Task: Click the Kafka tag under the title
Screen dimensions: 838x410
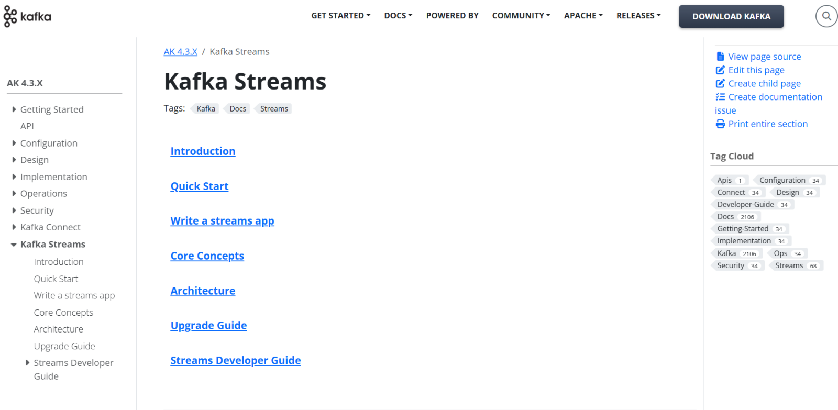Action: [x=205, y=109]
